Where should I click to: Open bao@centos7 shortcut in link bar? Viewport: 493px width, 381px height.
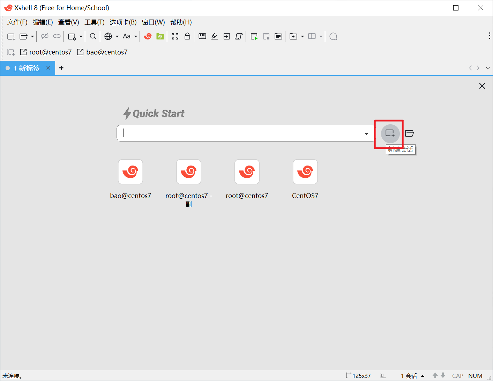[102, 52]
